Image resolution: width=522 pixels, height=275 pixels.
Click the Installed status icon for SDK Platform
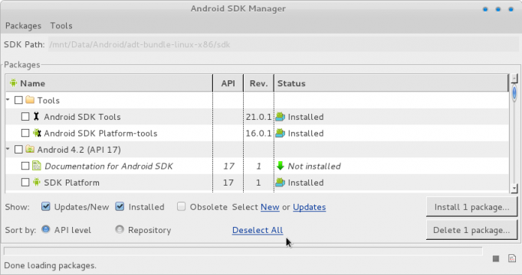point(281,183)
